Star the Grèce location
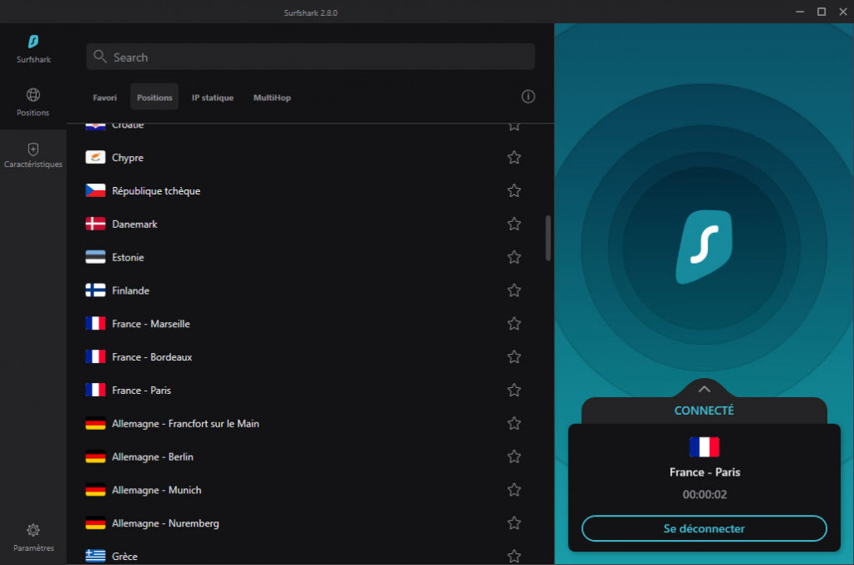Viewport: 854px width, 565px height. coord(514,557)
